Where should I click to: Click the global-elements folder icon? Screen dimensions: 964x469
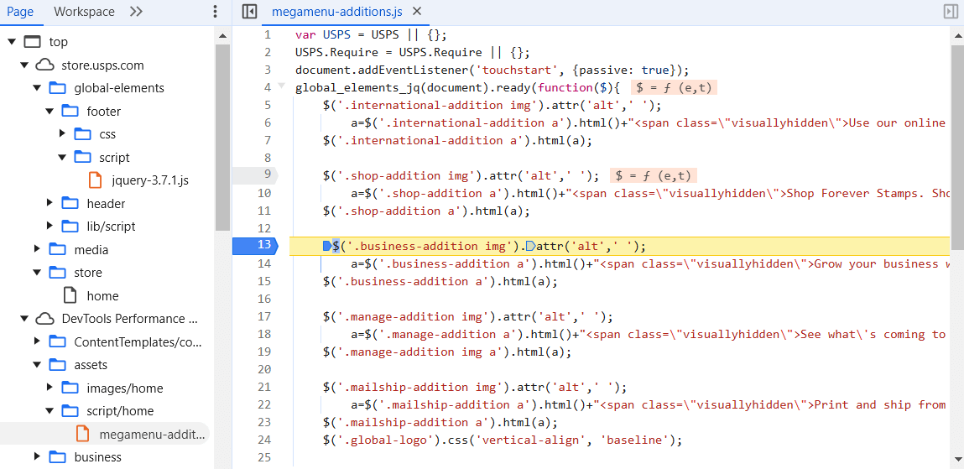pyautogui.click(x=57, y=88)
